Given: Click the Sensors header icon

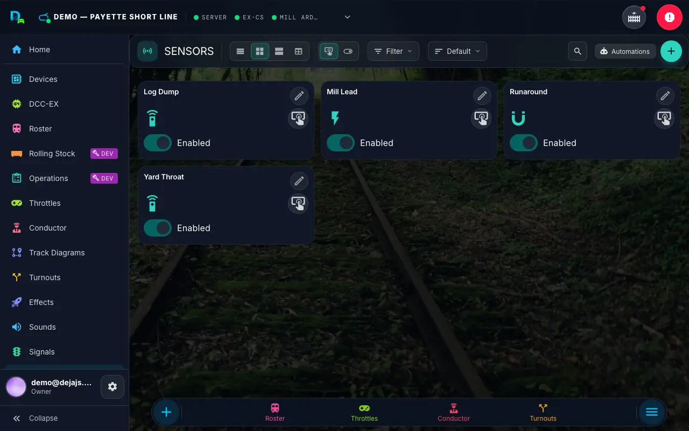Looking at the screenshot, I should 147,51.
